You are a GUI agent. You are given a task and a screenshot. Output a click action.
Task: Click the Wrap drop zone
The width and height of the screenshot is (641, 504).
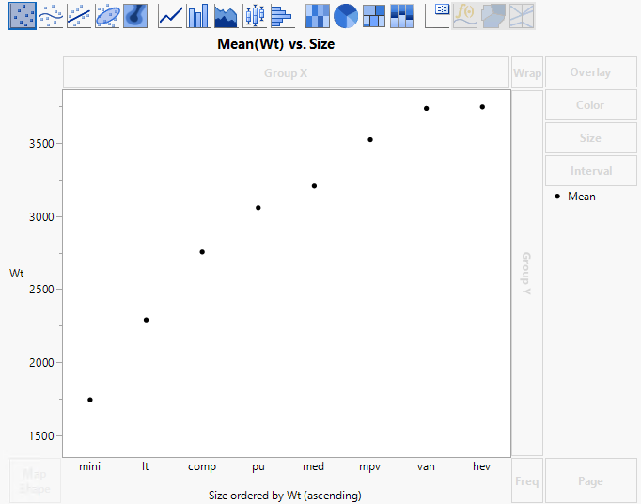(x=527, y=72)
